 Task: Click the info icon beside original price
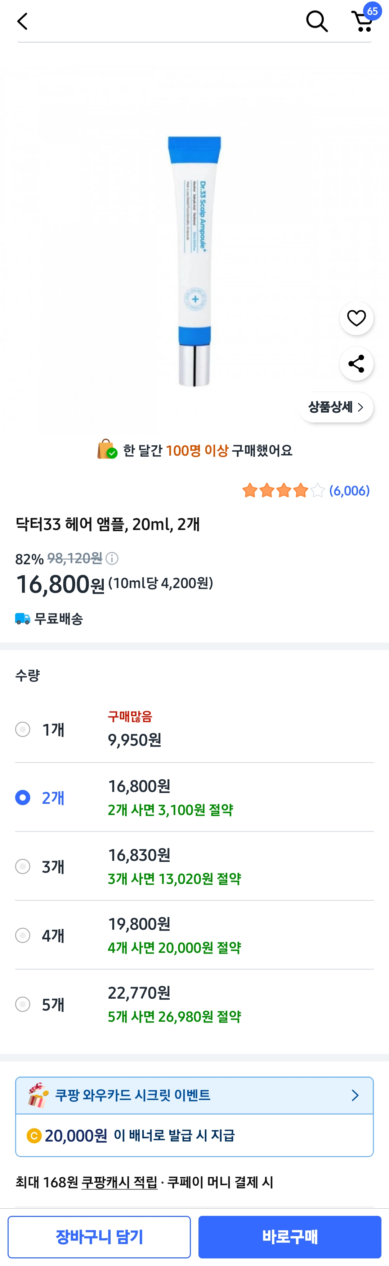pos(112,558)
